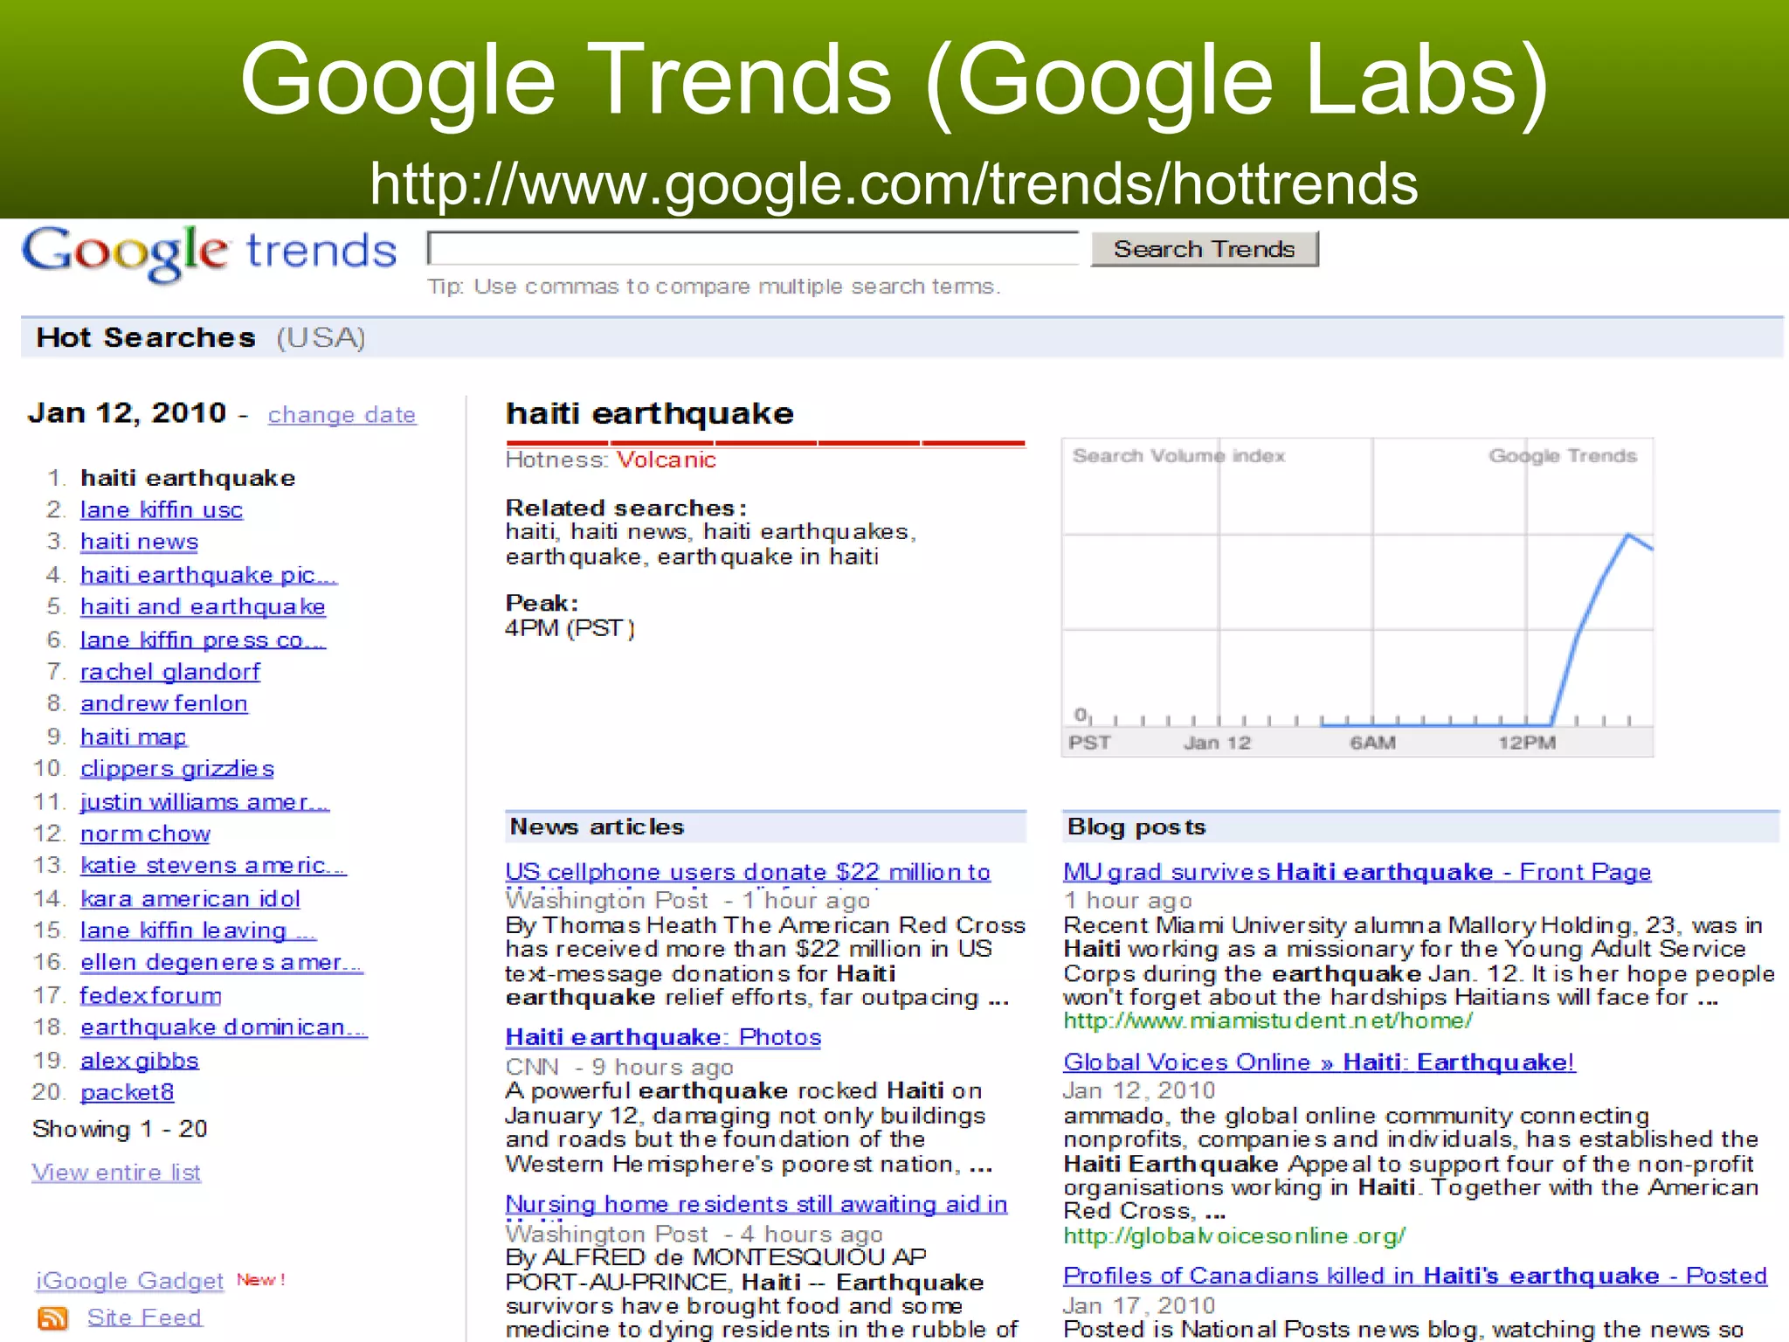Select the 'haiti map' hot search

pos(134,737)
